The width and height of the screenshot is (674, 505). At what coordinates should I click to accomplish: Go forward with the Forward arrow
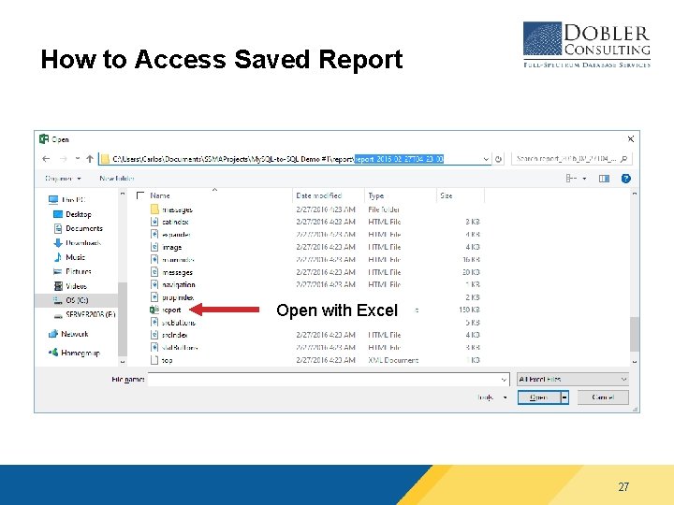pyautogui.click(x=64, y=159)
